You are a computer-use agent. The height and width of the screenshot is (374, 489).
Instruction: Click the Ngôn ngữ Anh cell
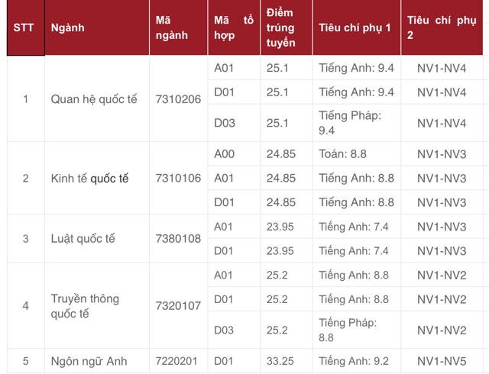pyautogui.click(x=89, y=361)
